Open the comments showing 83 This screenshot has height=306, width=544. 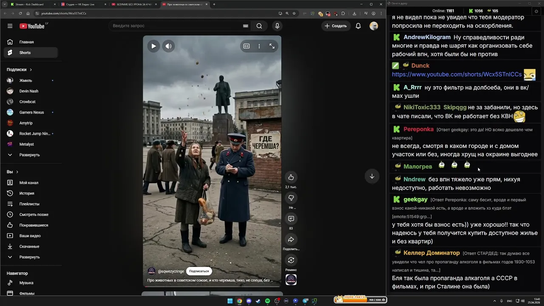tap(291, 218)
